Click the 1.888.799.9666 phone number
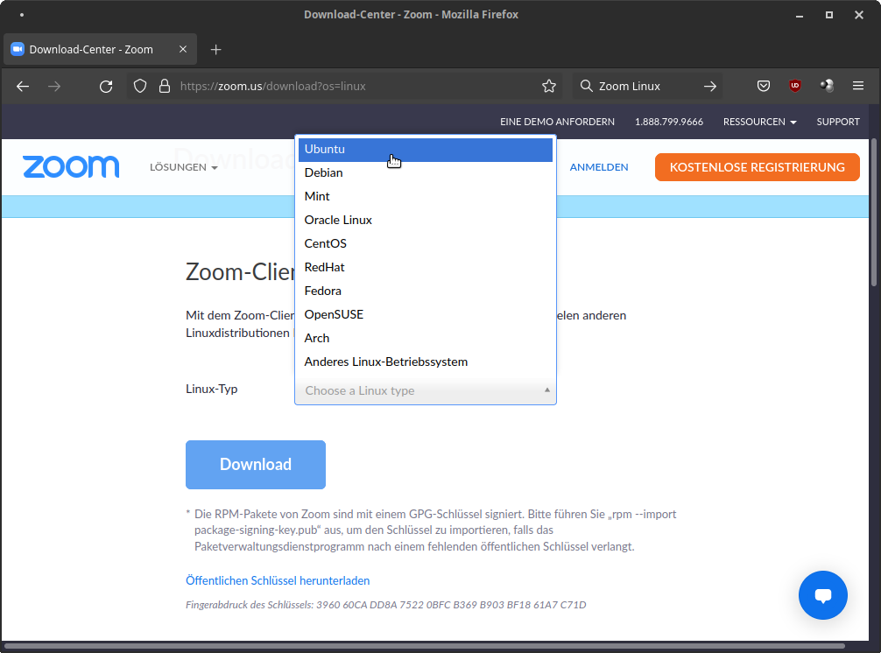Image resolution: width=881 pixels, height=653 pixels. tap(668, 122)
